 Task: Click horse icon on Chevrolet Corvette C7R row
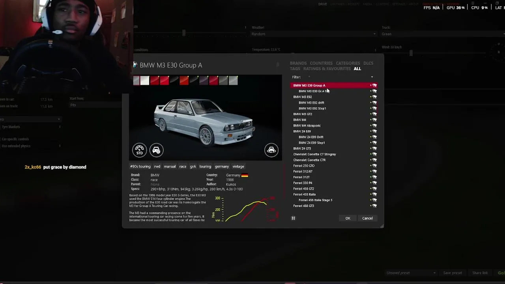(374, 160)
